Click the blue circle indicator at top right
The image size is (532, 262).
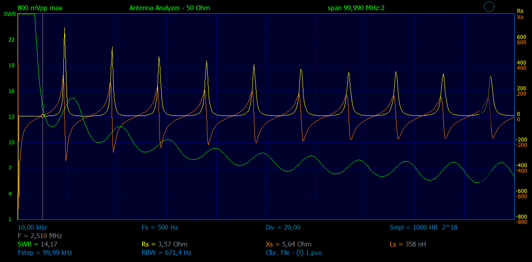coord(489,7)
